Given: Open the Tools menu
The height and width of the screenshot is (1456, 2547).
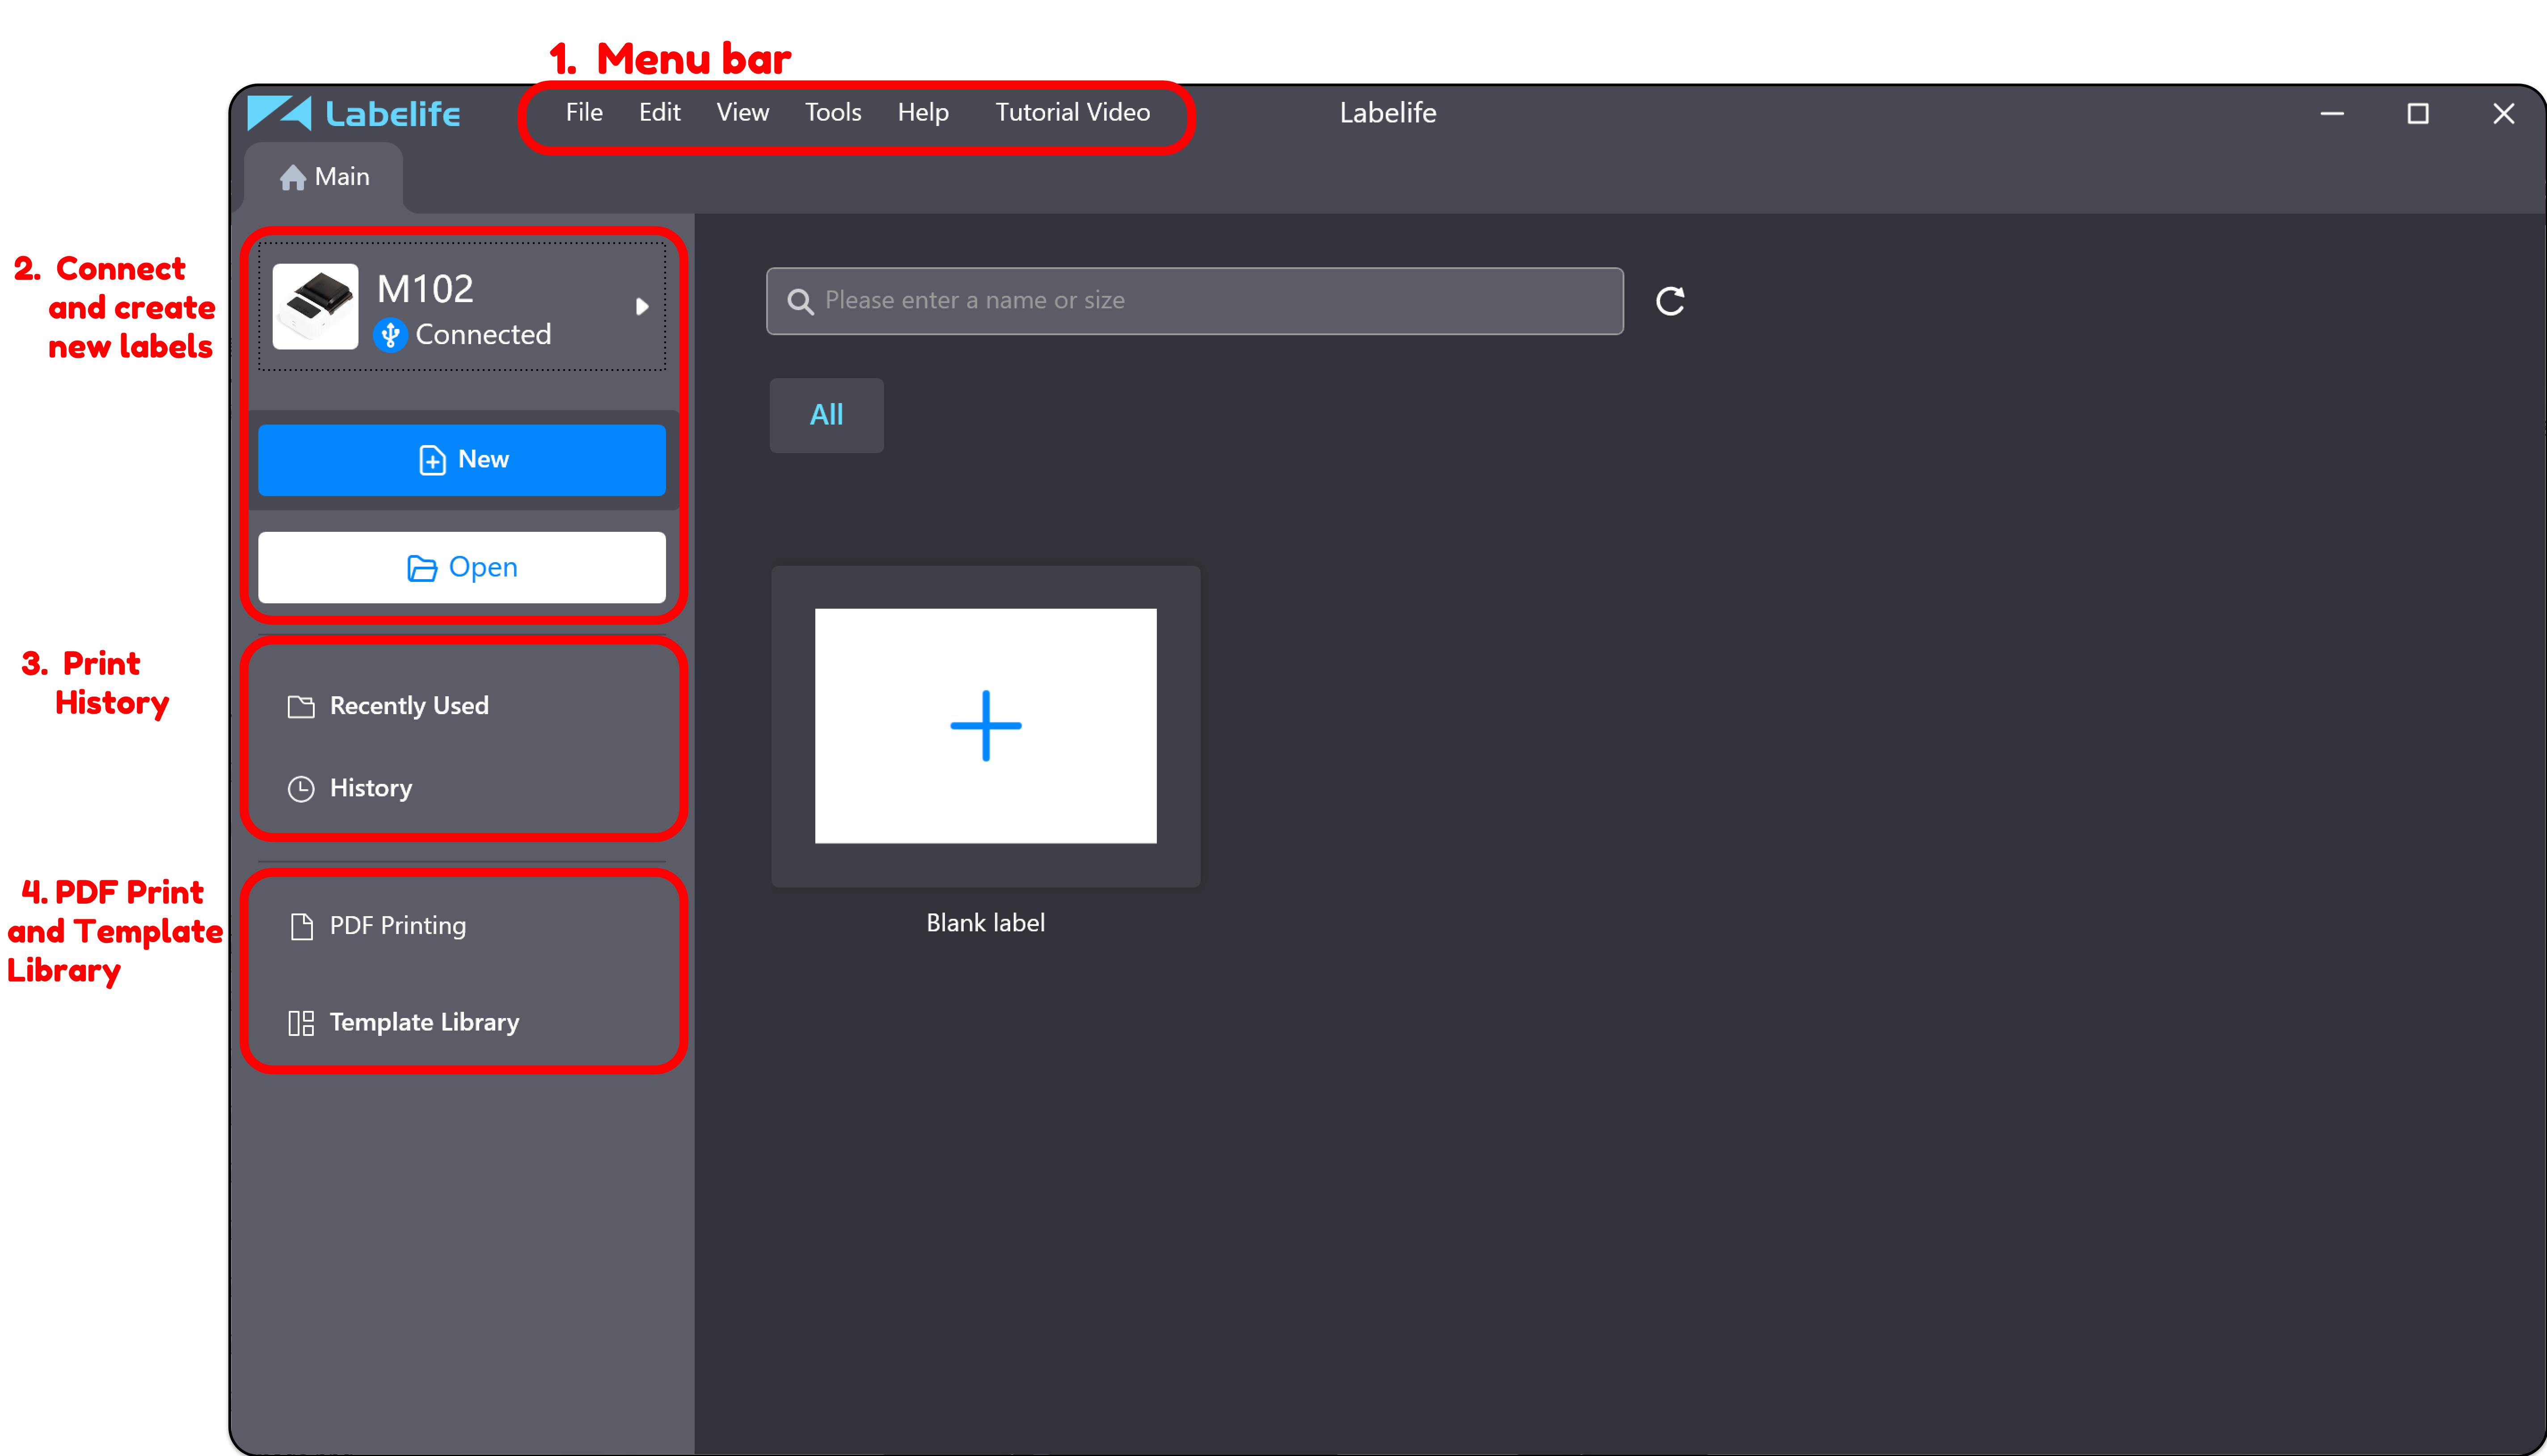Looking at the screenshot, I should [x=833, y=113].
